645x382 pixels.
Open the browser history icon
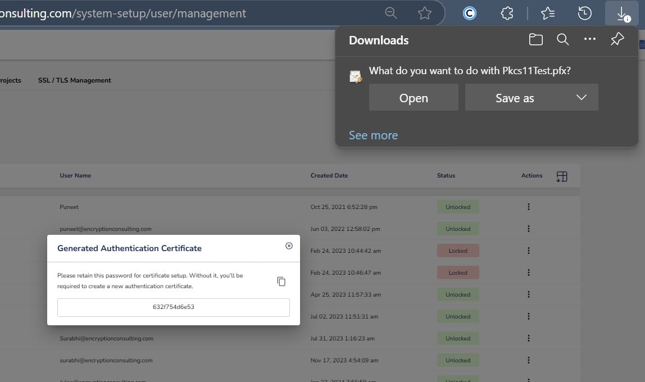[x=585, y=13]
